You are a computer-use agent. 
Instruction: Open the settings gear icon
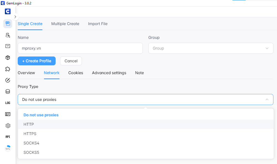[x=8, y=126]
